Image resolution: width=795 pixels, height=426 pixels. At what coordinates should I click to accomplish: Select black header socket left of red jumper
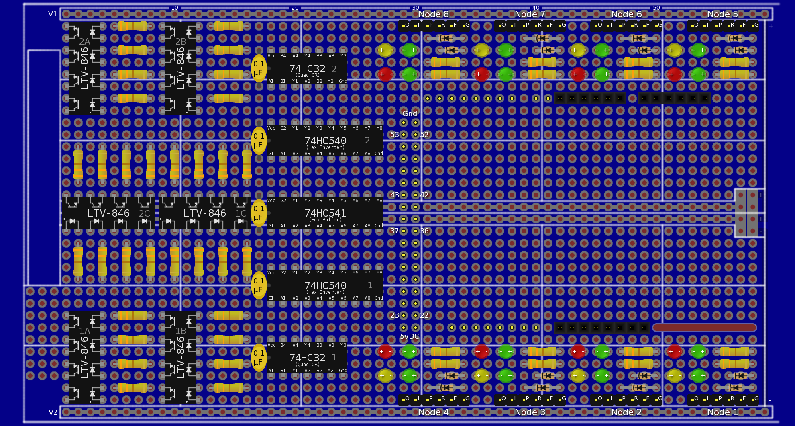point(602,328)
